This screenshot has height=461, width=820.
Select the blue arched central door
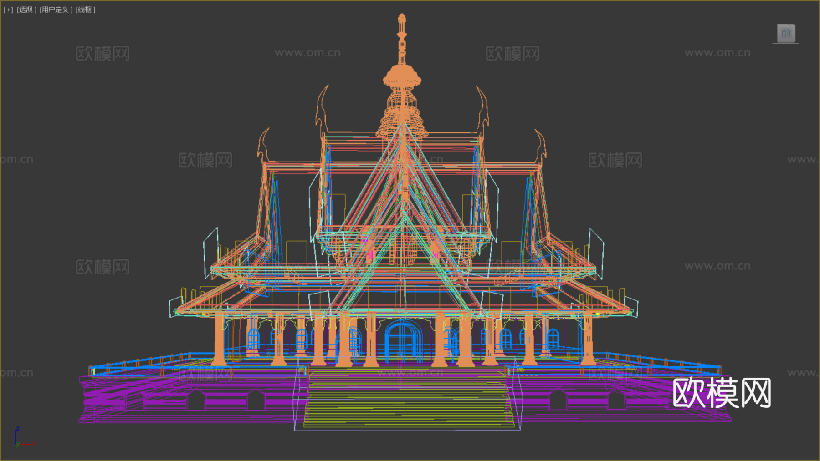click(403, 340)
